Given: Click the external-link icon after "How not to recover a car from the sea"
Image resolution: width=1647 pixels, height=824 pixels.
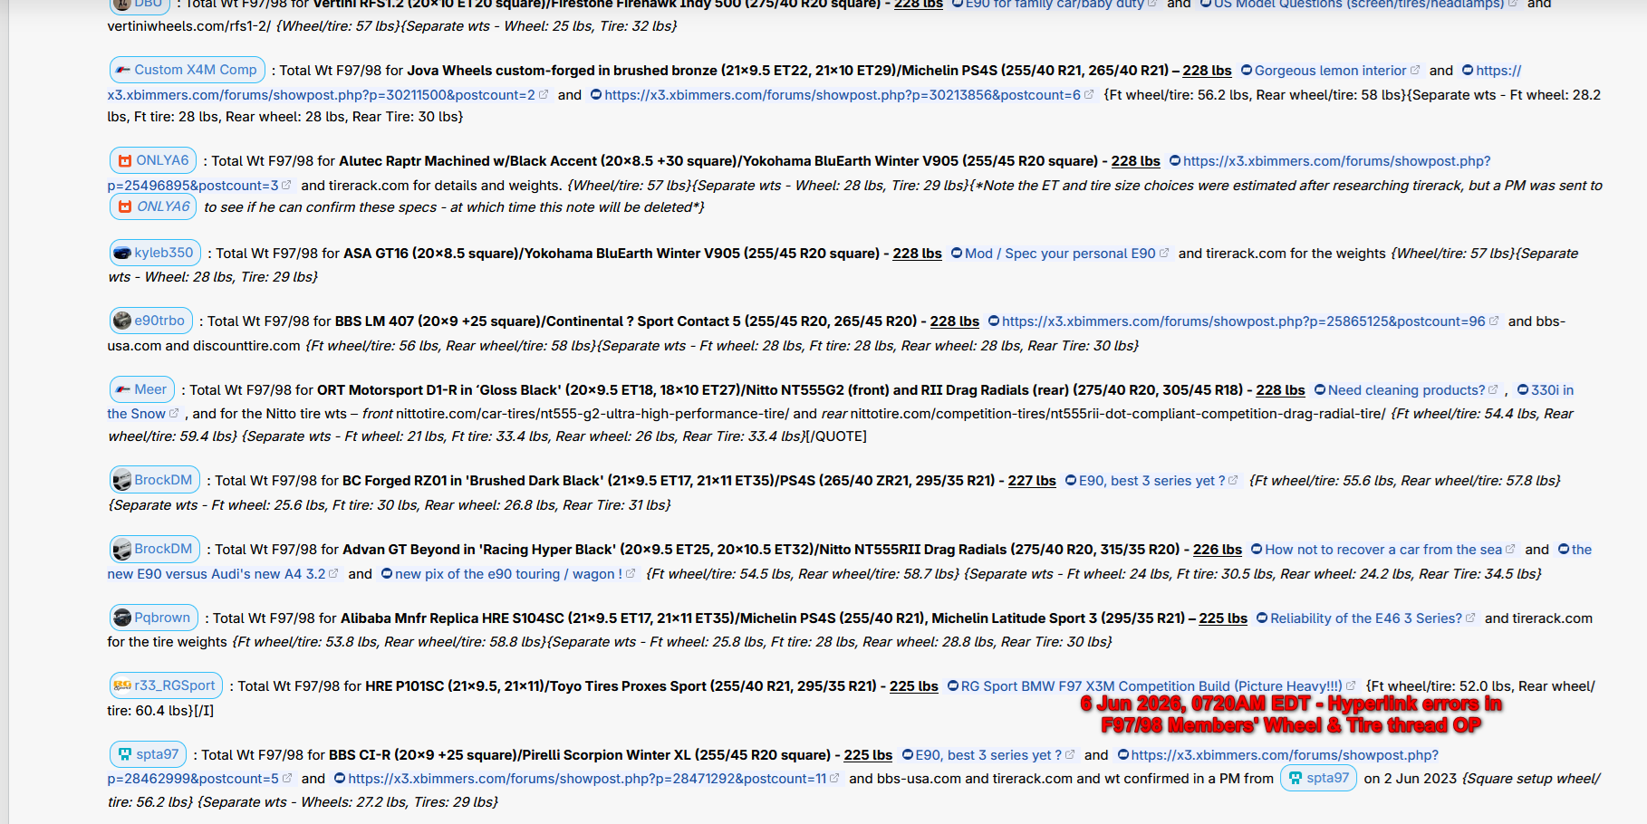Looking at the screenshot, I should pyautogui.click(x=1511, y=550).
